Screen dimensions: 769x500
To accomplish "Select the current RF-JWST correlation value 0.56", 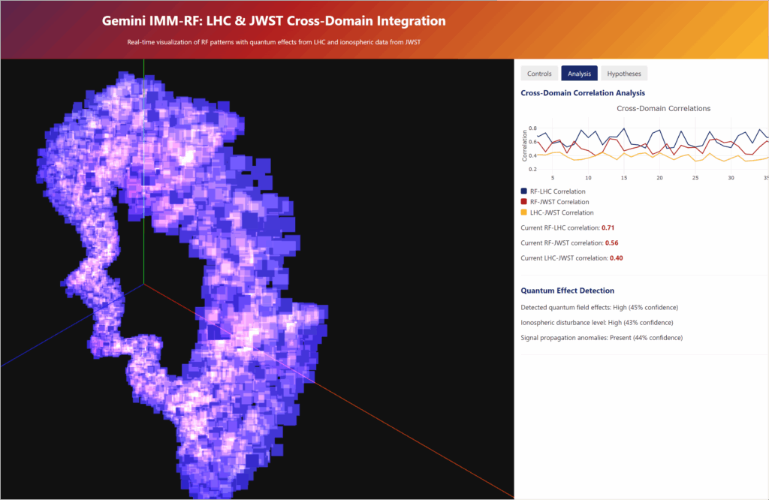I will (611, 242).
